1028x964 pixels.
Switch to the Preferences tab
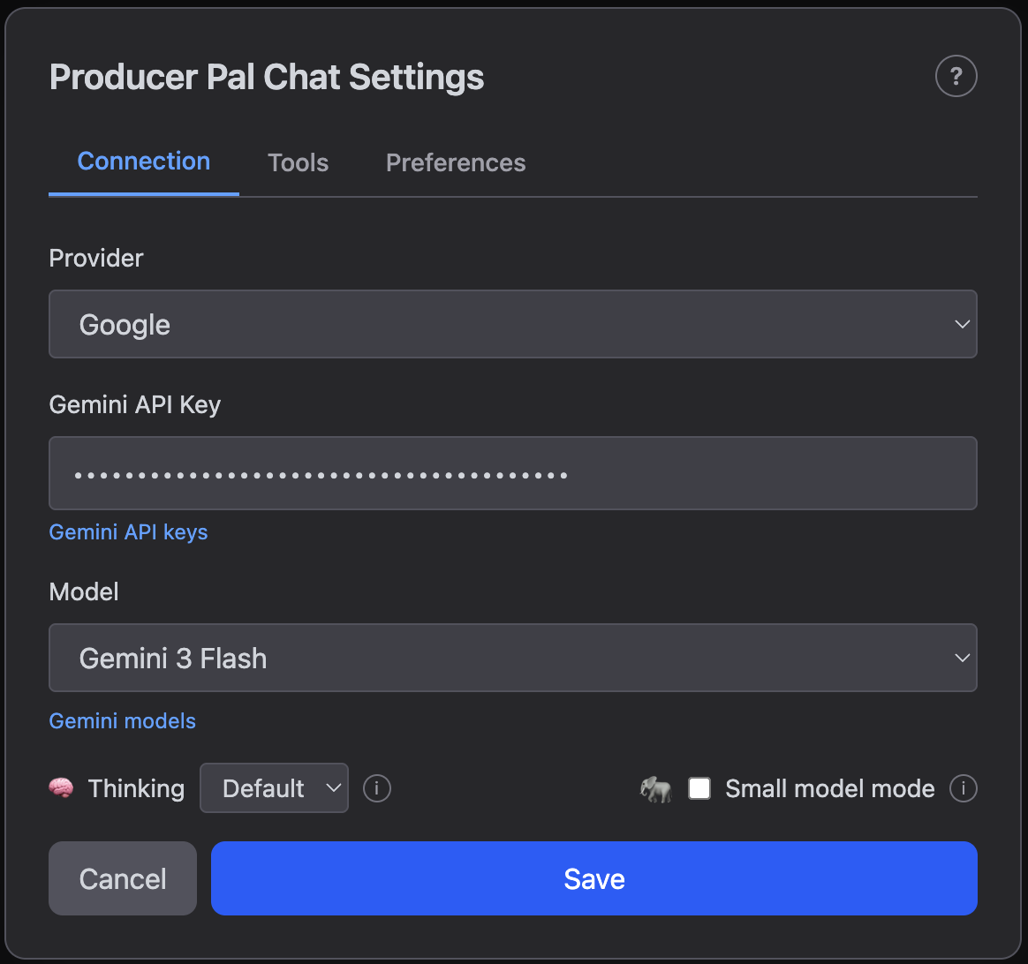[455, 162]
